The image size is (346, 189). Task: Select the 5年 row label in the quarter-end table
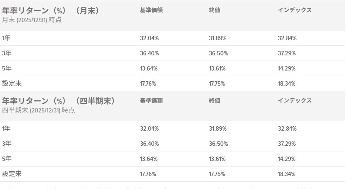(x=7, y=159)
